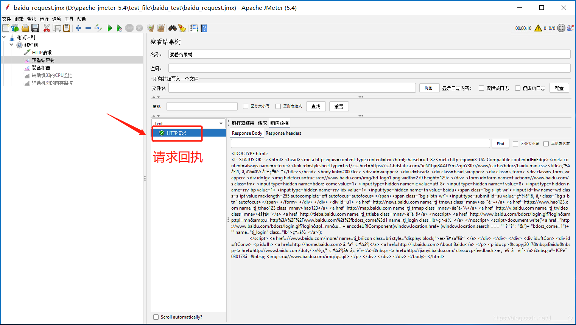Click the 查找 search button

316,107
